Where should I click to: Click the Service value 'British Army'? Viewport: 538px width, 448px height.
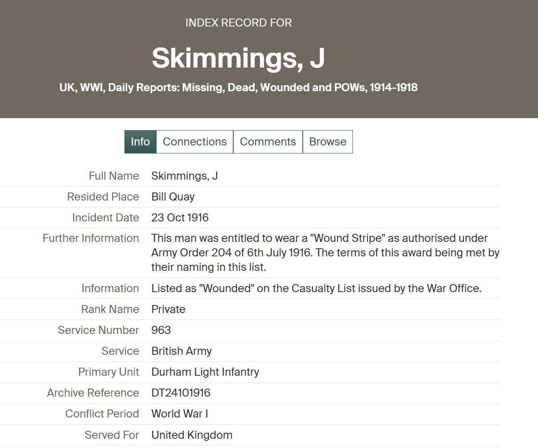[181, 351]
